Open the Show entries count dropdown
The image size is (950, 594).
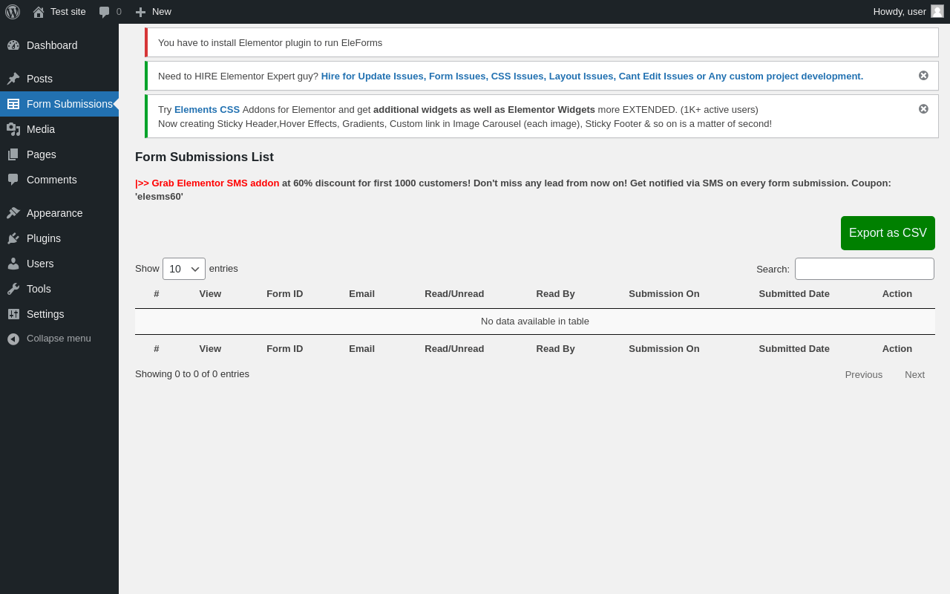click(184, 269)
